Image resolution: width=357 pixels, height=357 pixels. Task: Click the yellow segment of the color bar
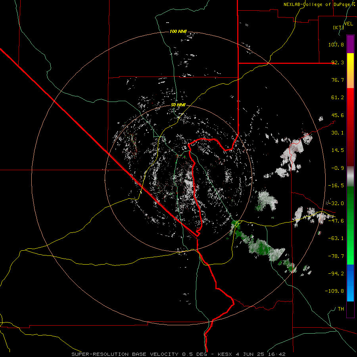(350, 71)
